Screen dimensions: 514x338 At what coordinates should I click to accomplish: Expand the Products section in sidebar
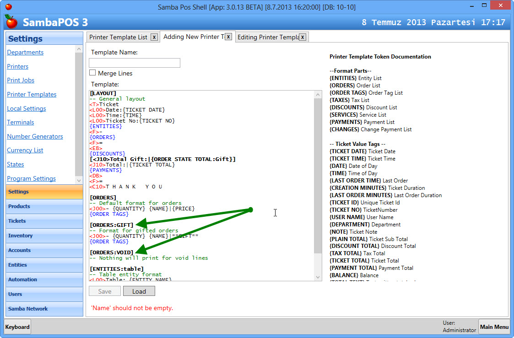point(44,206)
